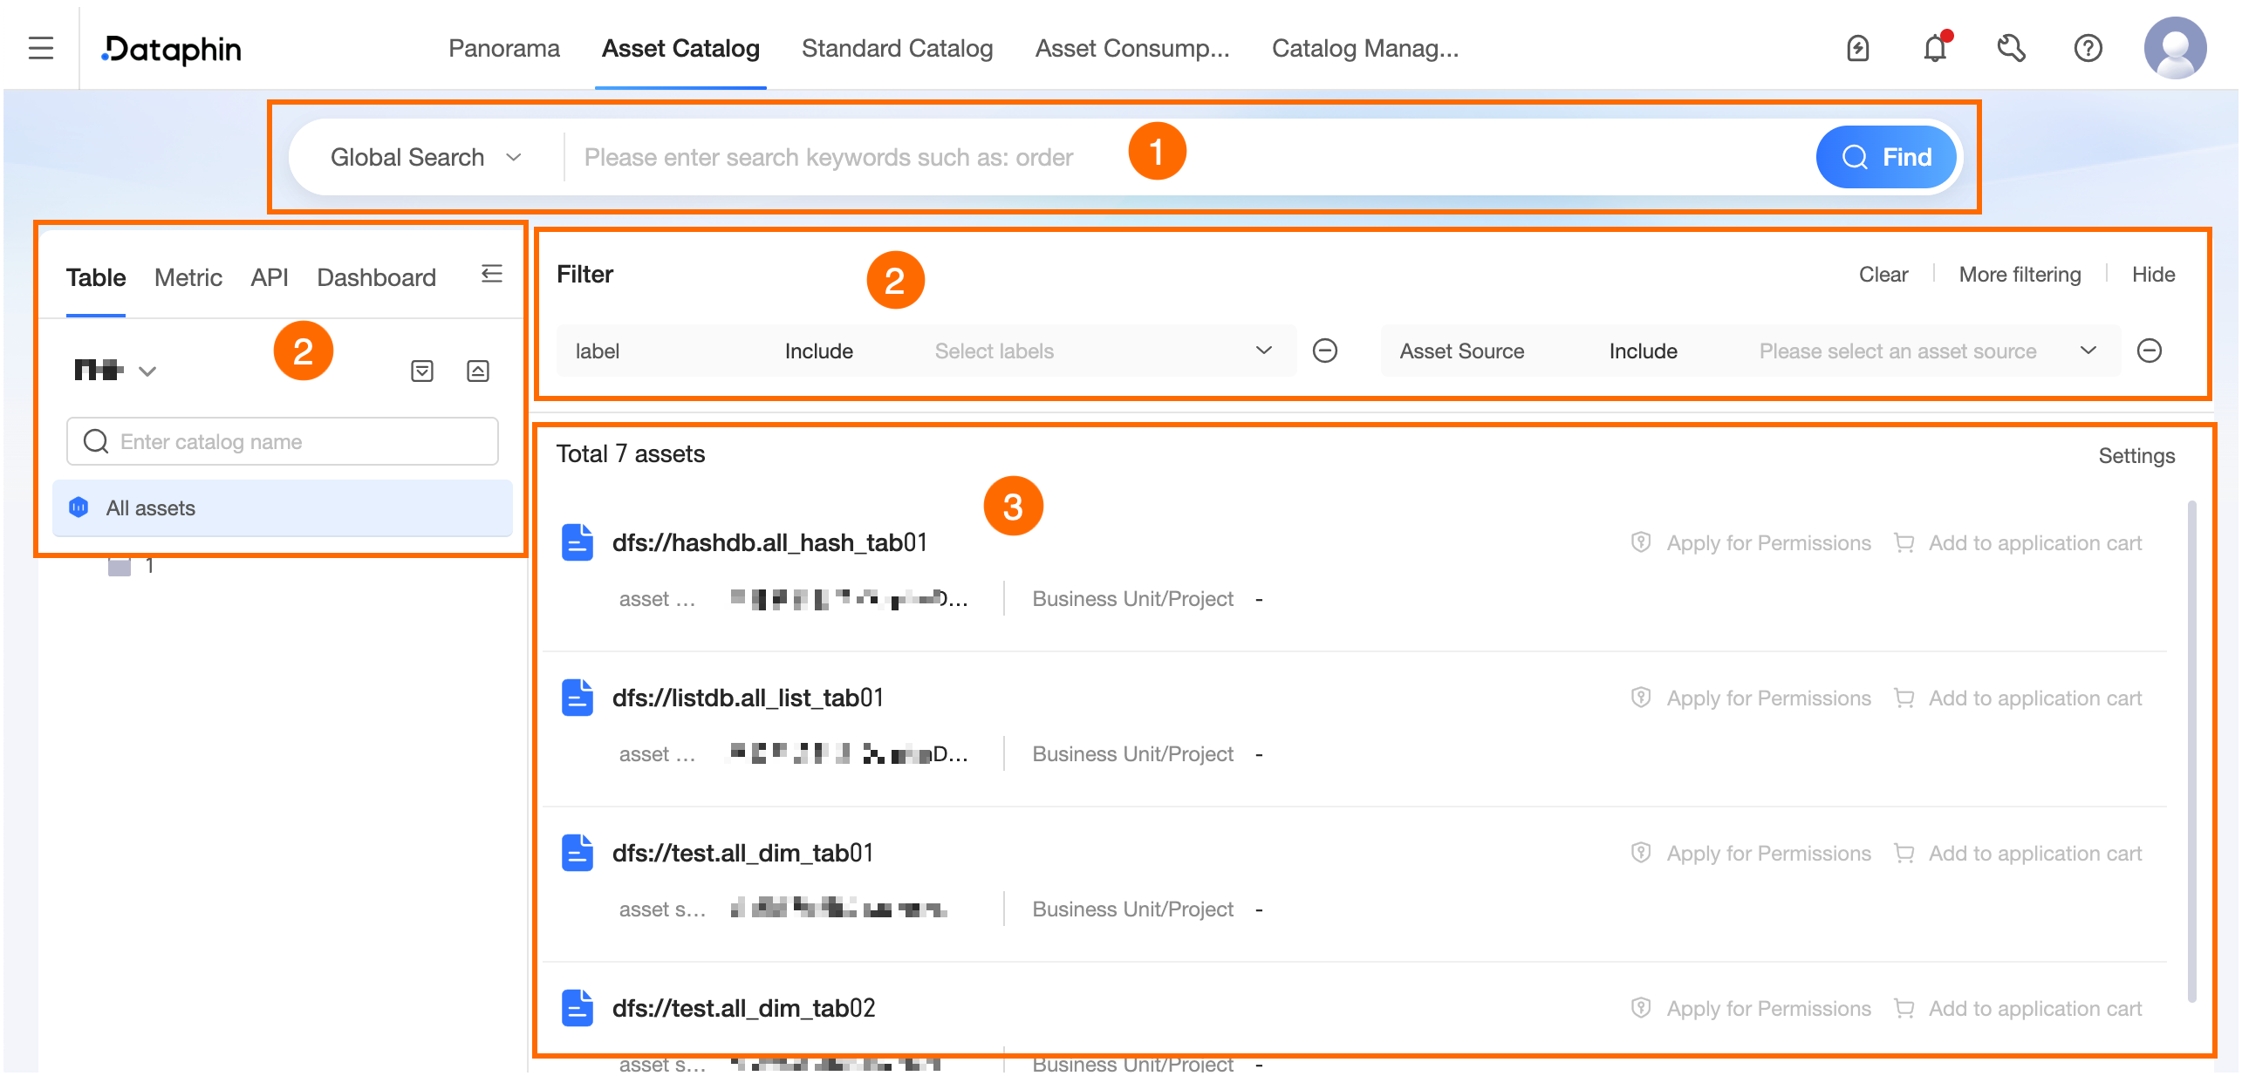
Task: Focus the search keywords input field
Action: coord(1186,157)
